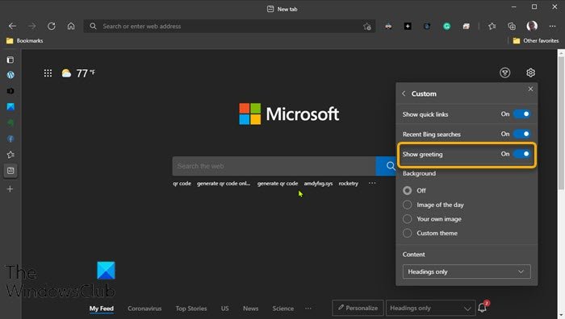Switch to the Science tab
565x319 pixels.
[x=282, y=309]
